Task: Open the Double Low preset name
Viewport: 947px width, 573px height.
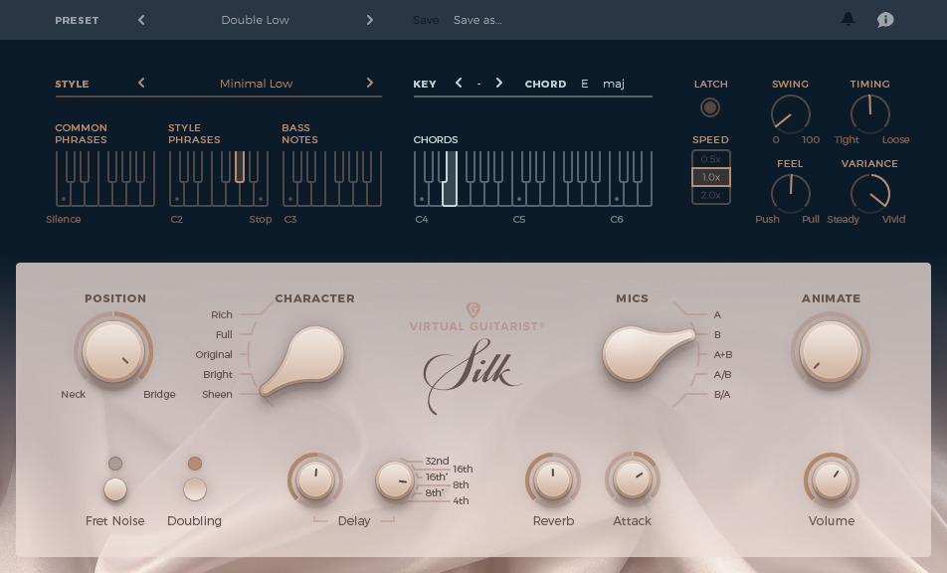Action: (256, 20)
